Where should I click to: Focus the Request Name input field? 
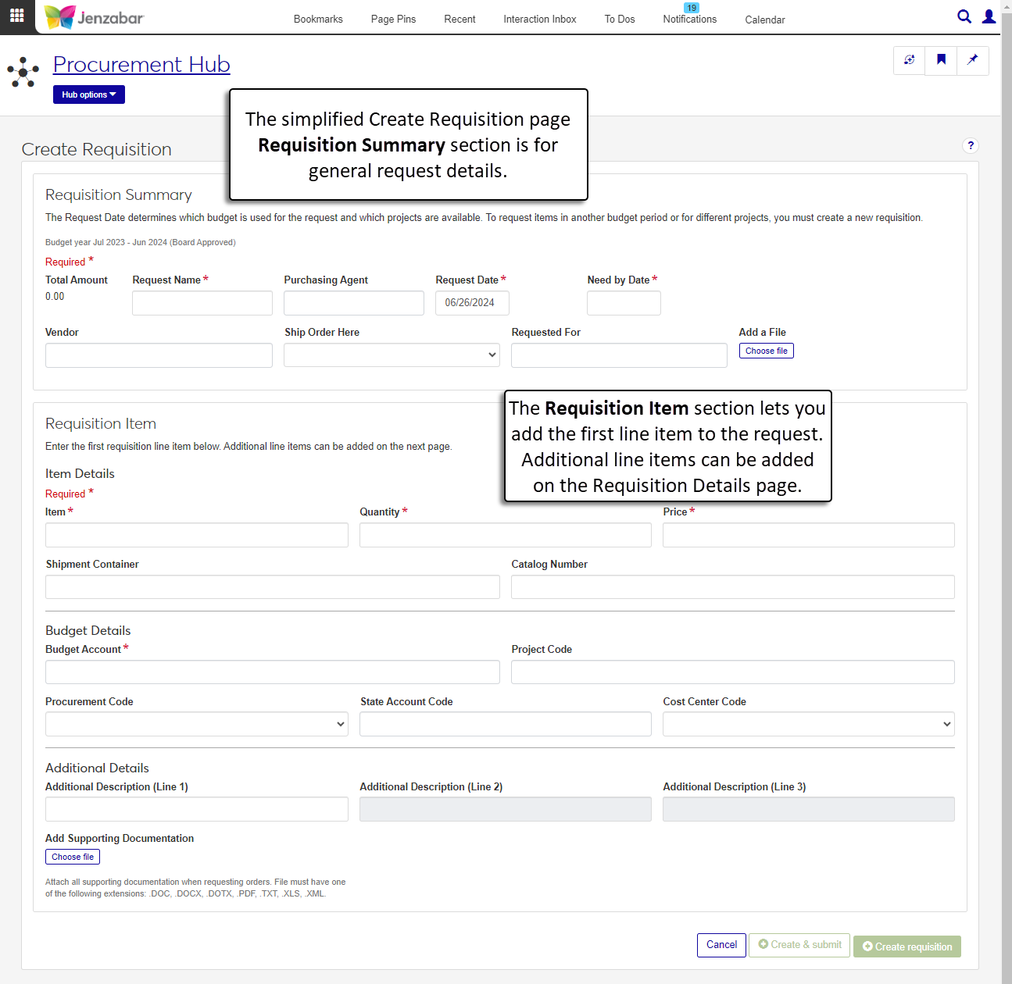pyautogui.click(x=202, y=303)
